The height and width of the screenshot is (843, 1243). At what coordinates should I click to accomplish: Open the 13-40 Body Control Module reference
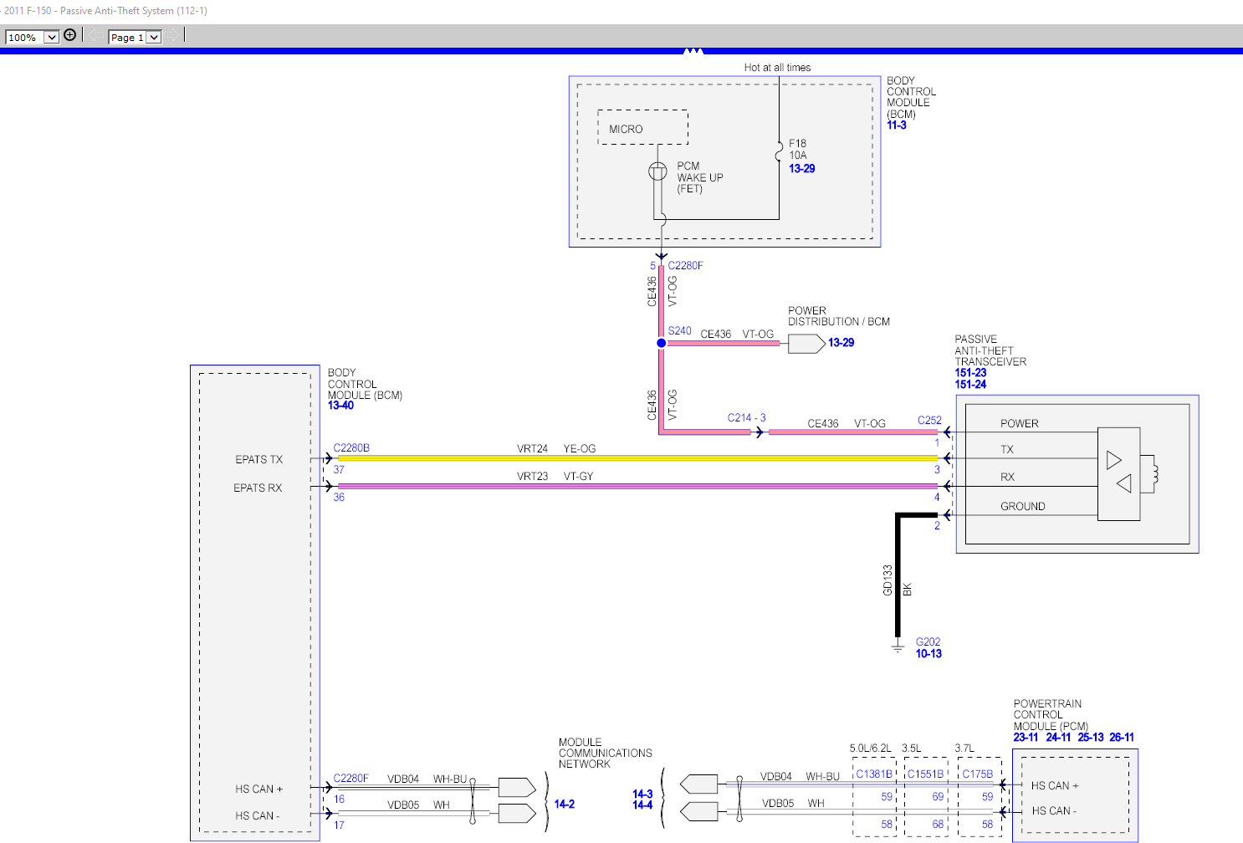click(x=340, y=406)
